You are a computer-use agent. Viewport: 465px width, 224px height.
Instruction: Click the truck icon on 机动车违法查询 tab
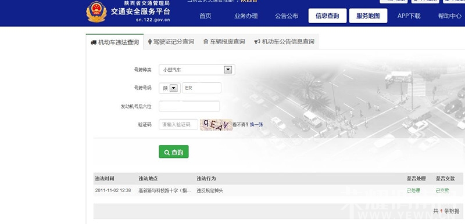(x=94, y=42)
